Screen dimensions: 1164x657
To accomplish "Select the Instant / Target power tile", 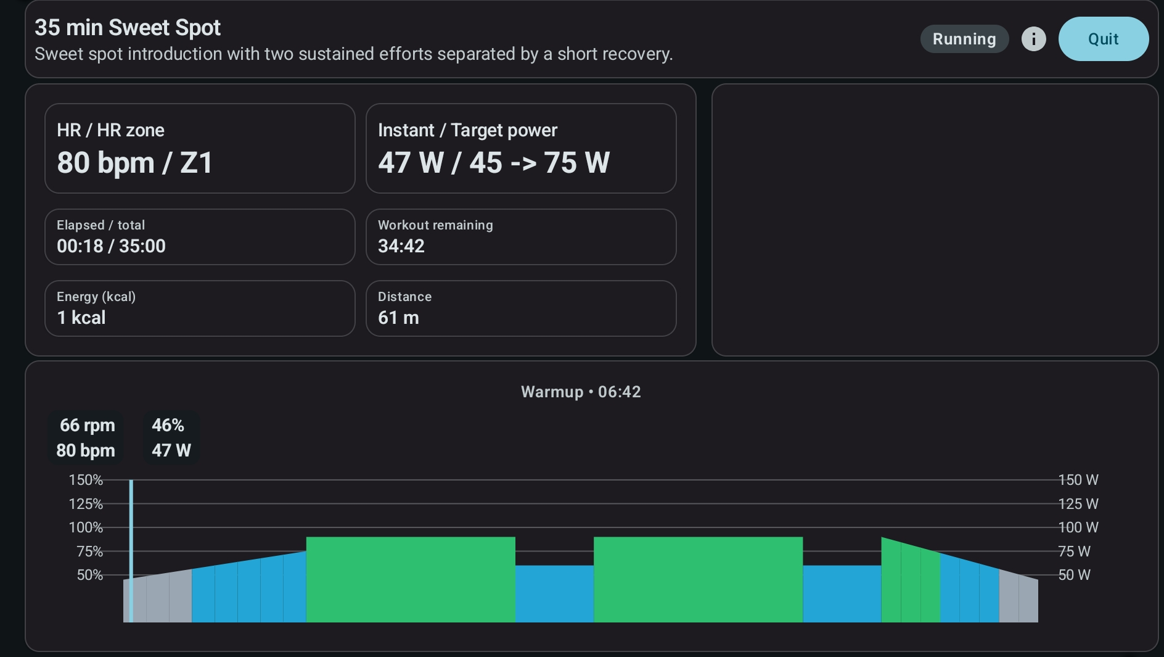I will click(521, 148).
